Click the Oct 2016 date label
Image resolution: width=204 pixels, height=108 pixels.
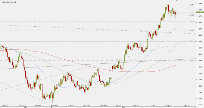tap(6, 106)
